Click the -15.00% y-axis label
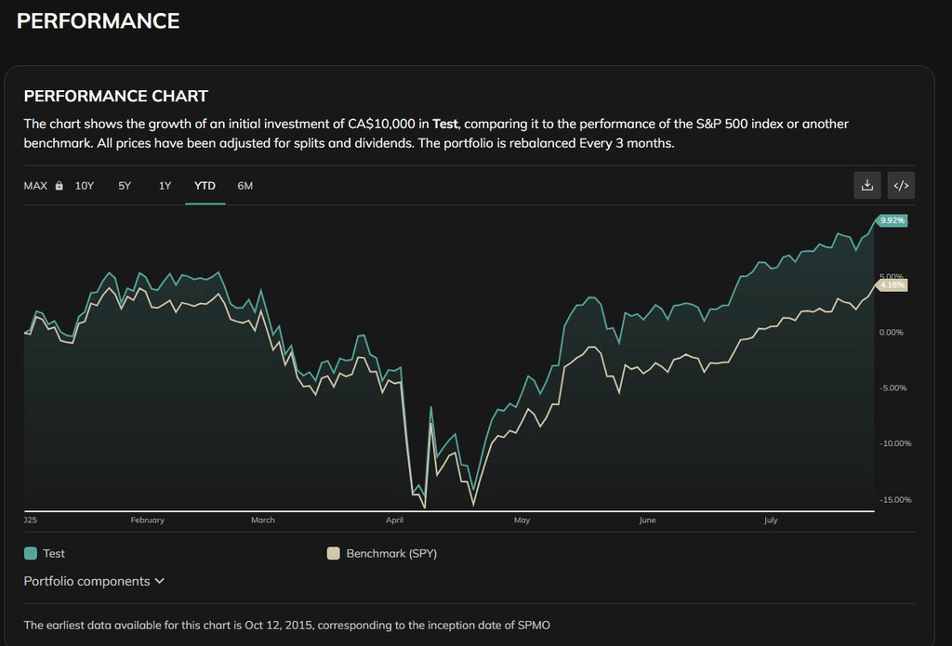 coord(895,500)
